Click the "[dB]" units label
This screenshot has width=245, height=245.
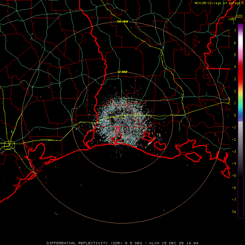pyautogui.click(x=232, y=19)
